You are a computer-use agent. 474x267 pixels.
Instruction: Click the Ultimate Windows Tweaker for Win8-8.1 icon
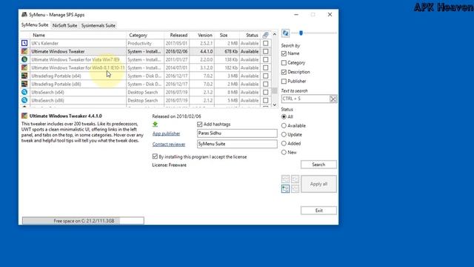24,67
